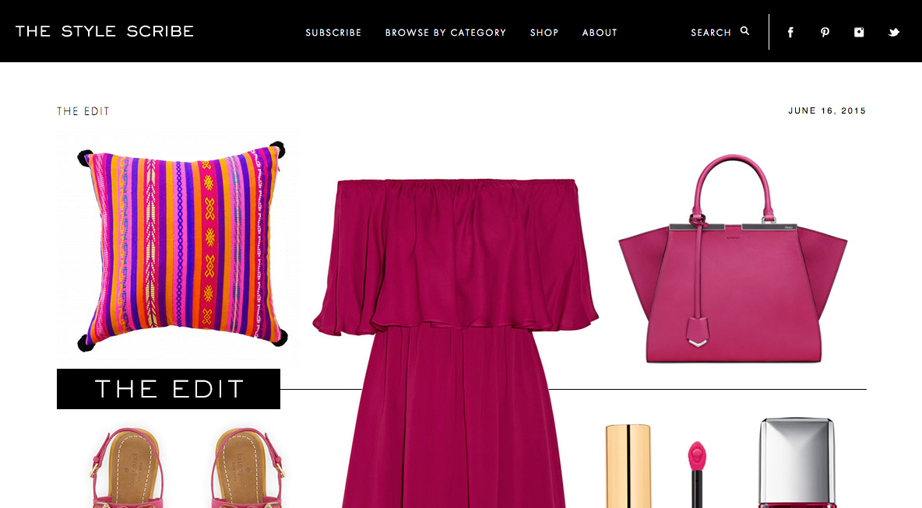Go to the Shop page

[x=544, y=33]
